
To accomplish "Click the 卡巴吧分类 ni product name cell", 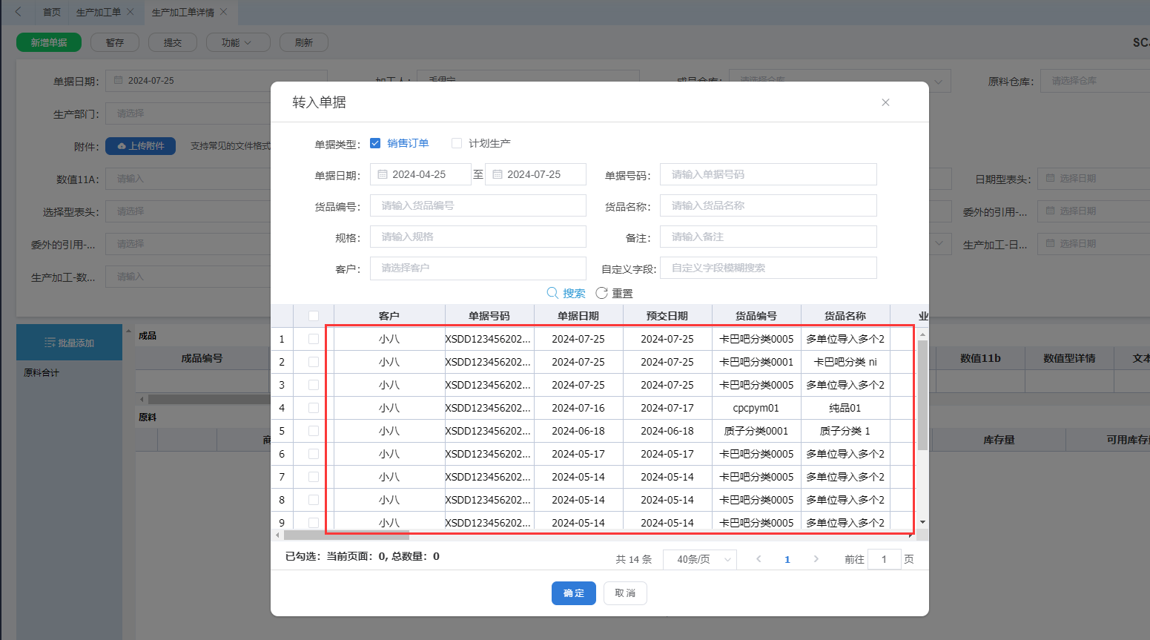I will pyautogui.click(x=845, y=362).
